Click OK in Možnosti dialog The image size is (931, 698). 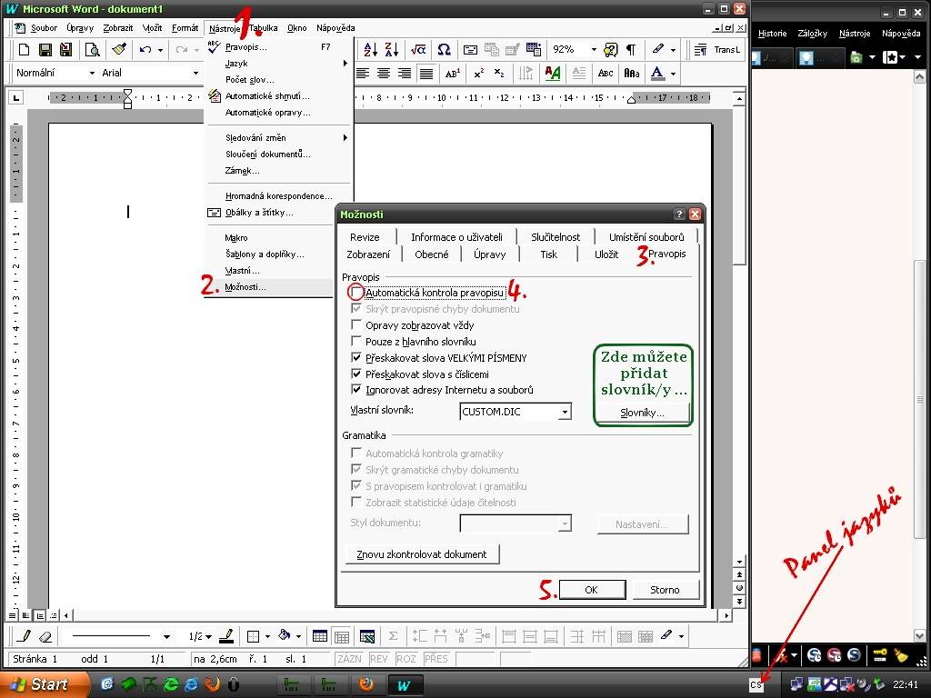592,589
